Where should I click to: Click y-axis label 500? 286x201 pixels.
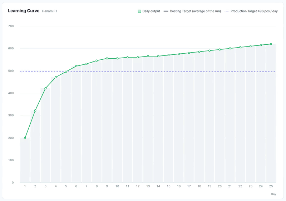tap(11, 71)
